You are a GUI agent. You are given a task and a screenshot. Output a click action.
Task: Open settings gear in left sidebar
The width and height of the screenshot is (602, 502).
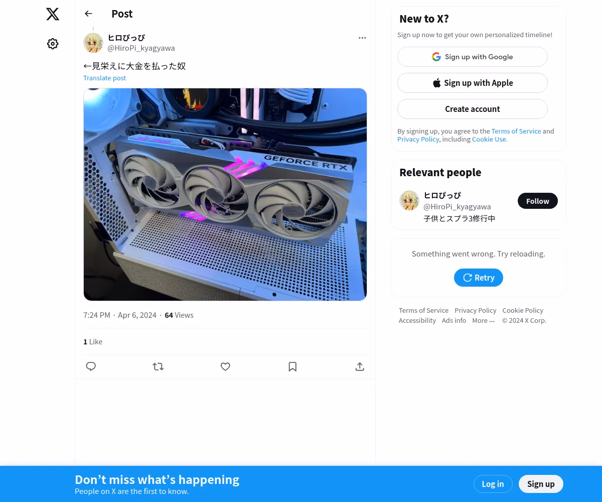53,44
